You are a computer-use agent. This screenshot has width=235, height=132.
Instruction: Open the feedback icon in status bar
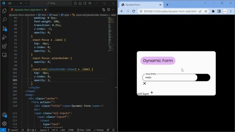tap(108, 130)
